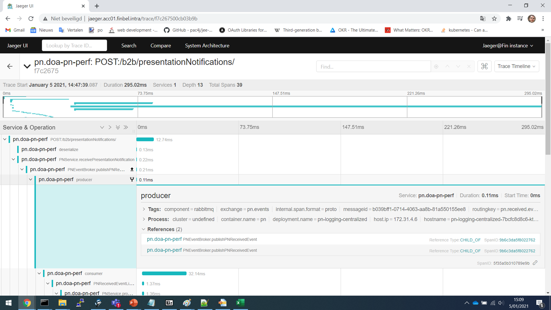Click the Lookup by Trace ID field
The image size is (551, 310).
click(74, 46)
